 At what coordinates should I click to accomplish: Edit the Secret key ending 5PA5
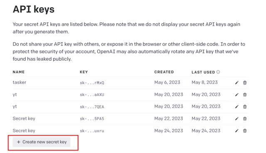coord(236,119)
